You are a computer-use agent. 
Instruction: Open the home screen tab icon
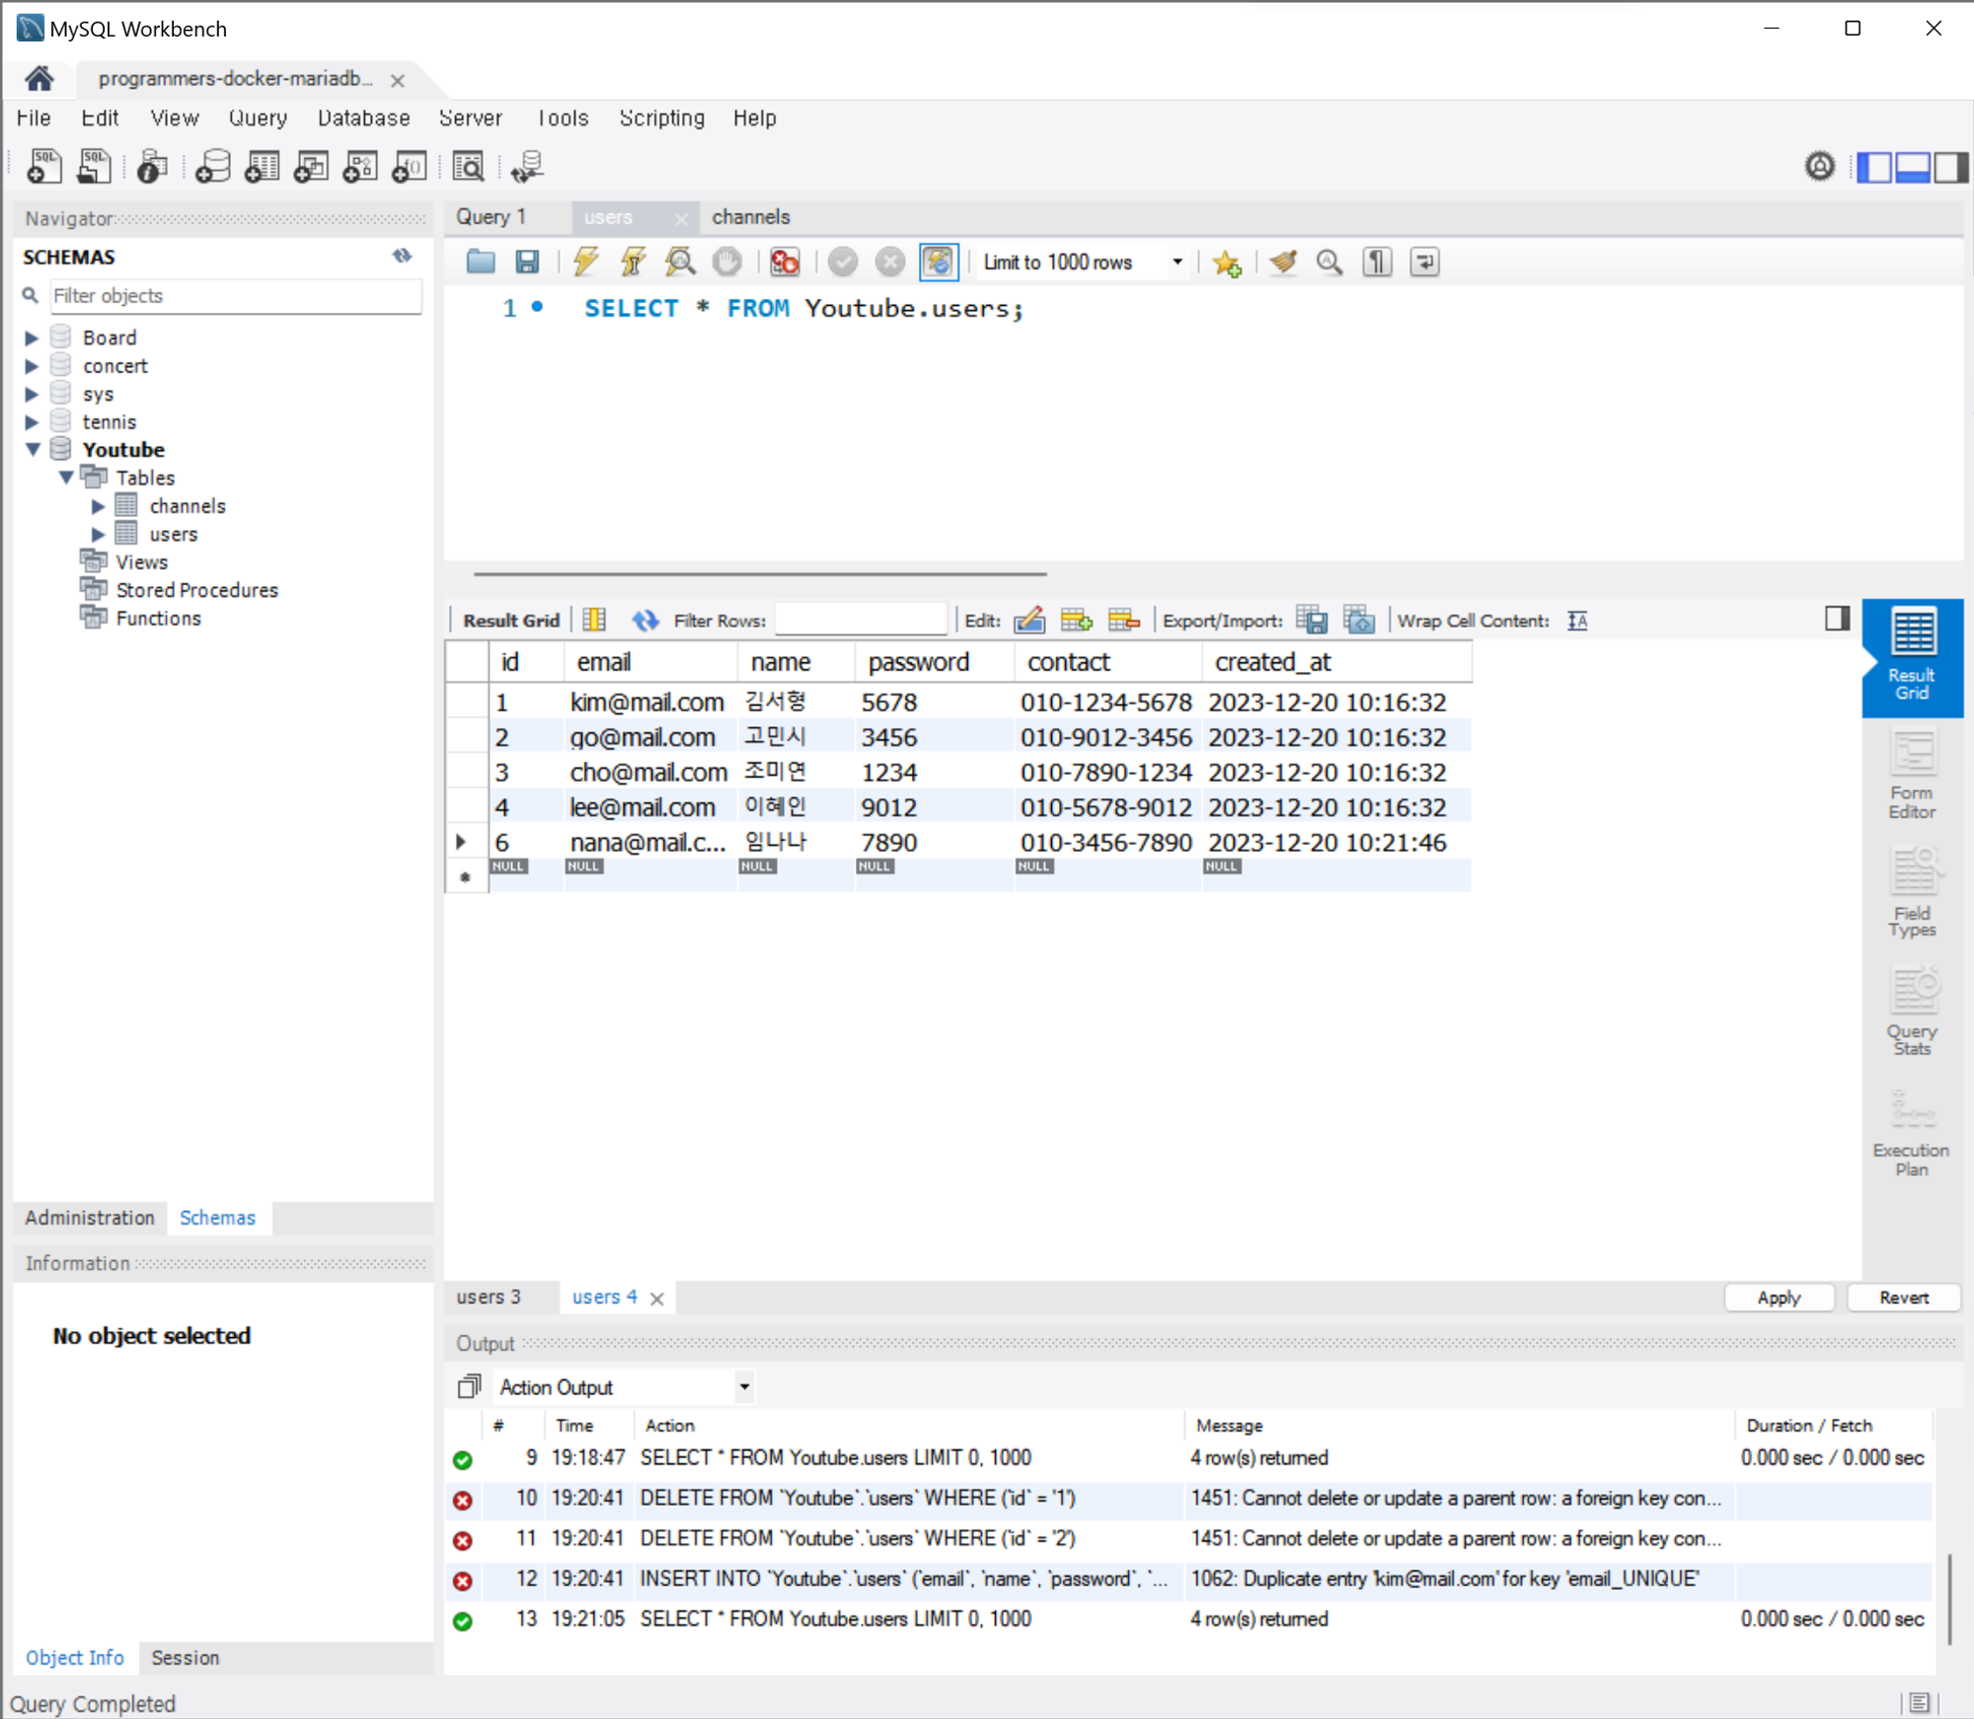point(39,78)
